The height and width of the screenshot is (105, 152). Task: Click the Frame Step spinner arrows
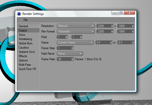pos(72,48)
